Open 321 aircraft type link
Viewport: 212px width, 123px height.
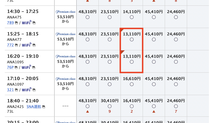click(x=10, y=90)
